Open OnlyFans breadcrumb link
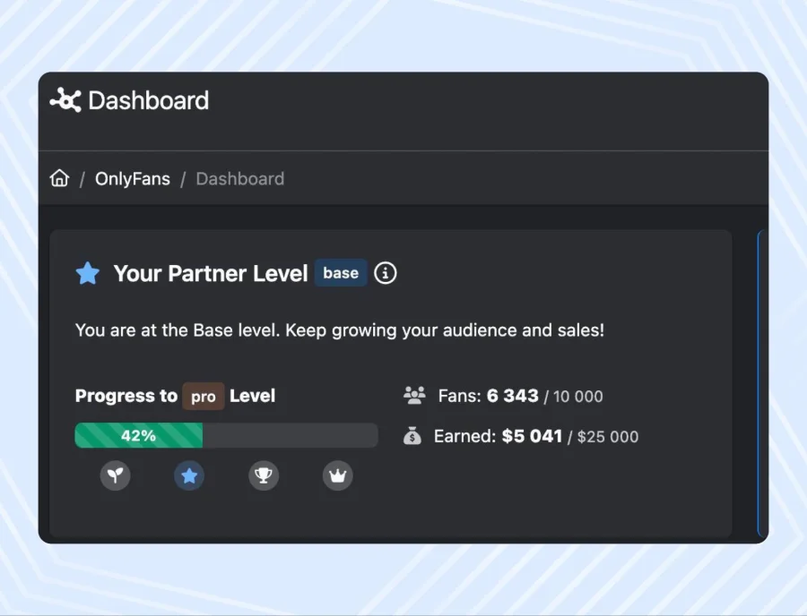Viewport: 807px width, 616px height. click(132, 178)
